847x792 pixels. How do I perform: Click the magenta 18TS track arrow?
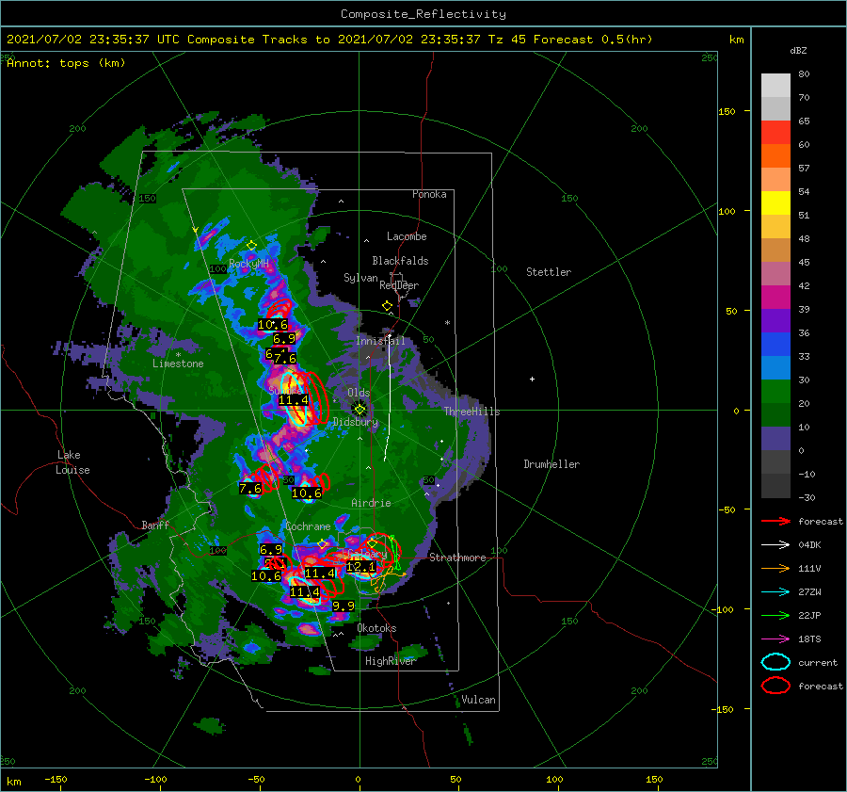point(775,639)
